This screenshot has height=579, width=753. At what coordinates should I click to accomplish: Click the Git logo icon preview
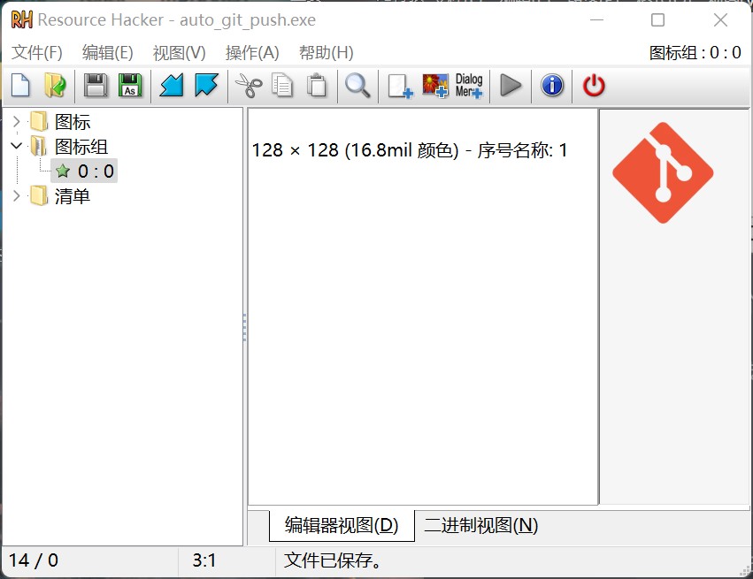pos(663,172)
